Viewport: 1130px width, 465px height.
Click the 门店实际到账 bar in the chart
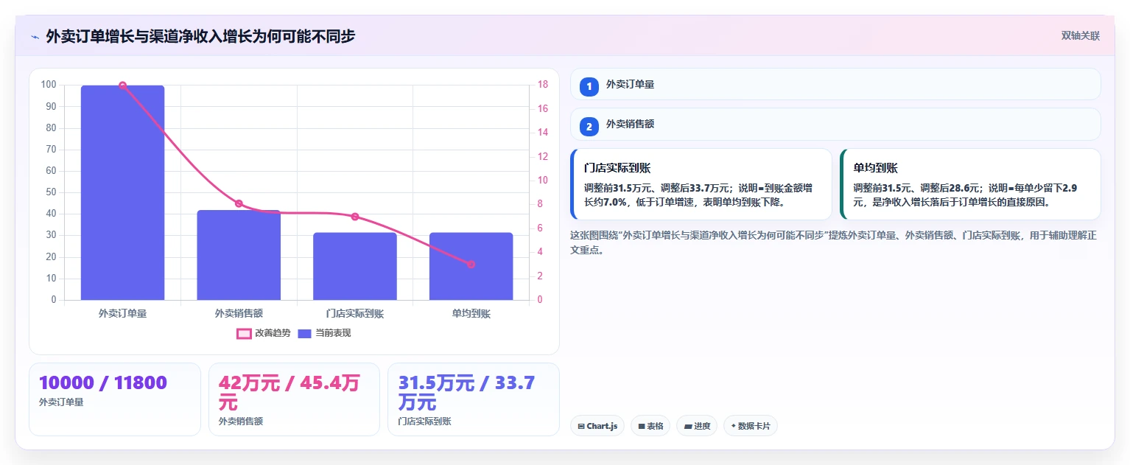355,266
